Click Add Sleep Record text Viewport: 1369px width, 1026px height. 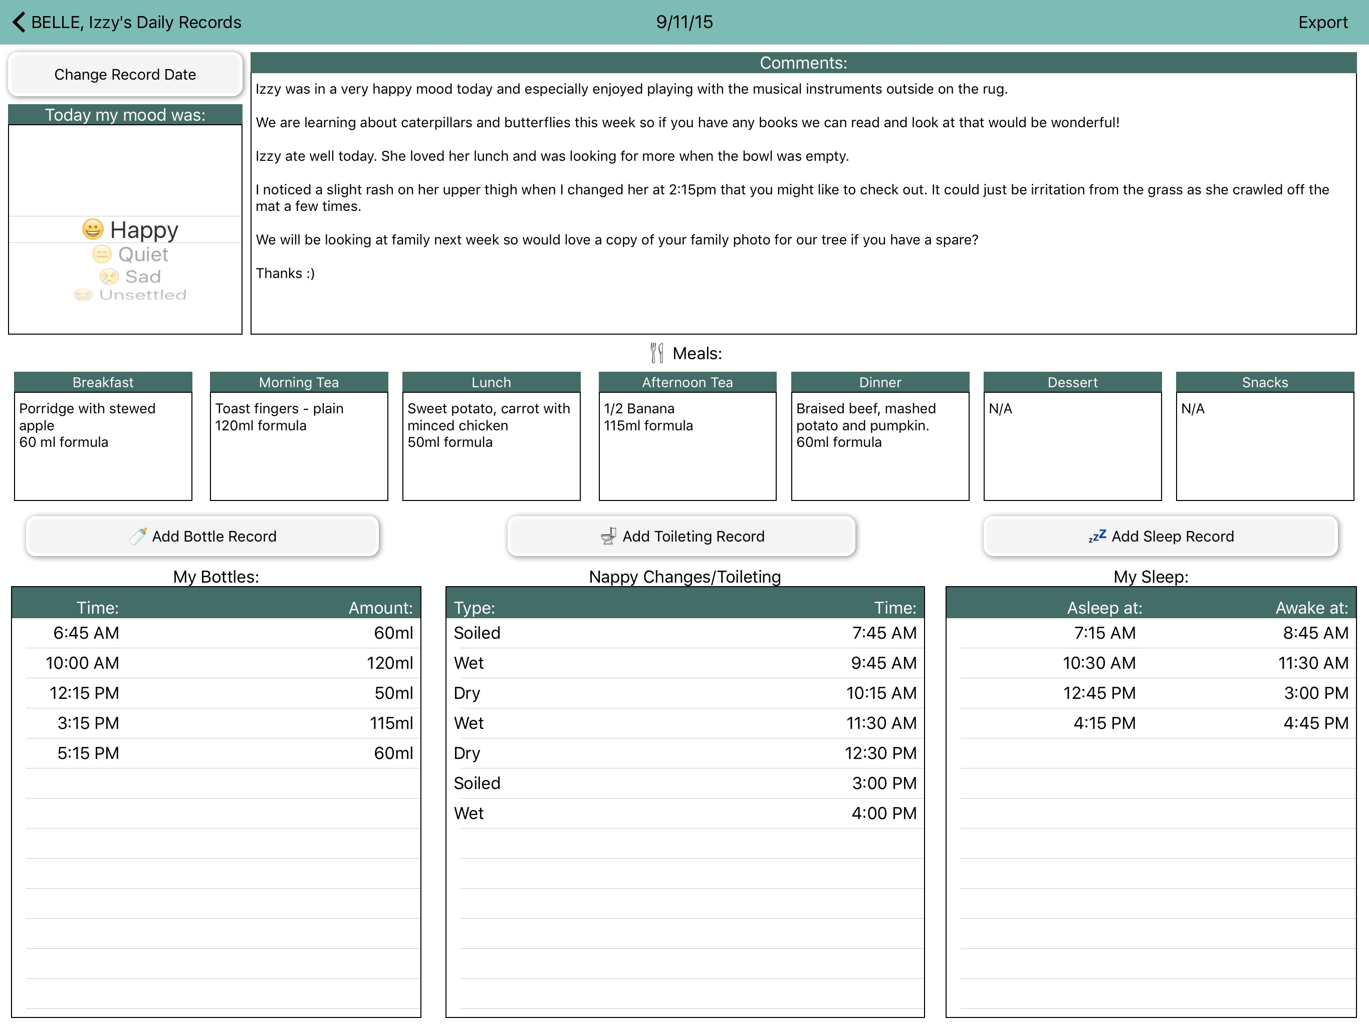1172,536
